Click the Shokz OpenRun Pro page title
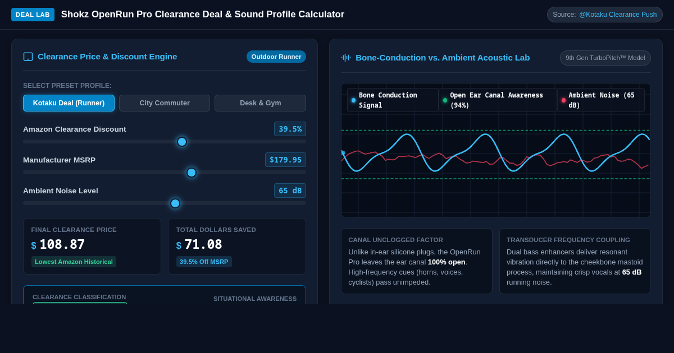 [203, 15]
